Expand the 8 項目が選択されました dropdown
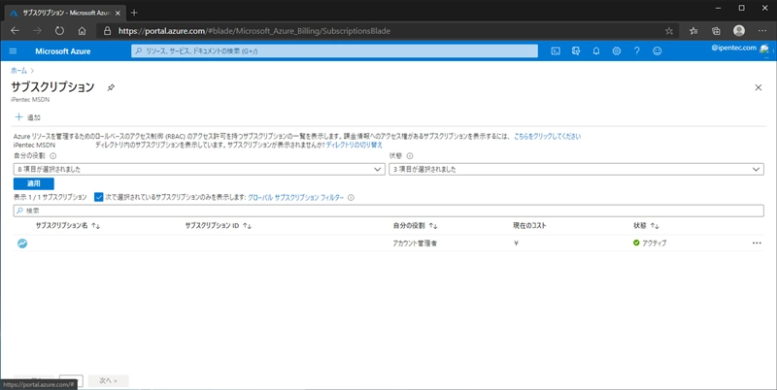 coord(199,169)
